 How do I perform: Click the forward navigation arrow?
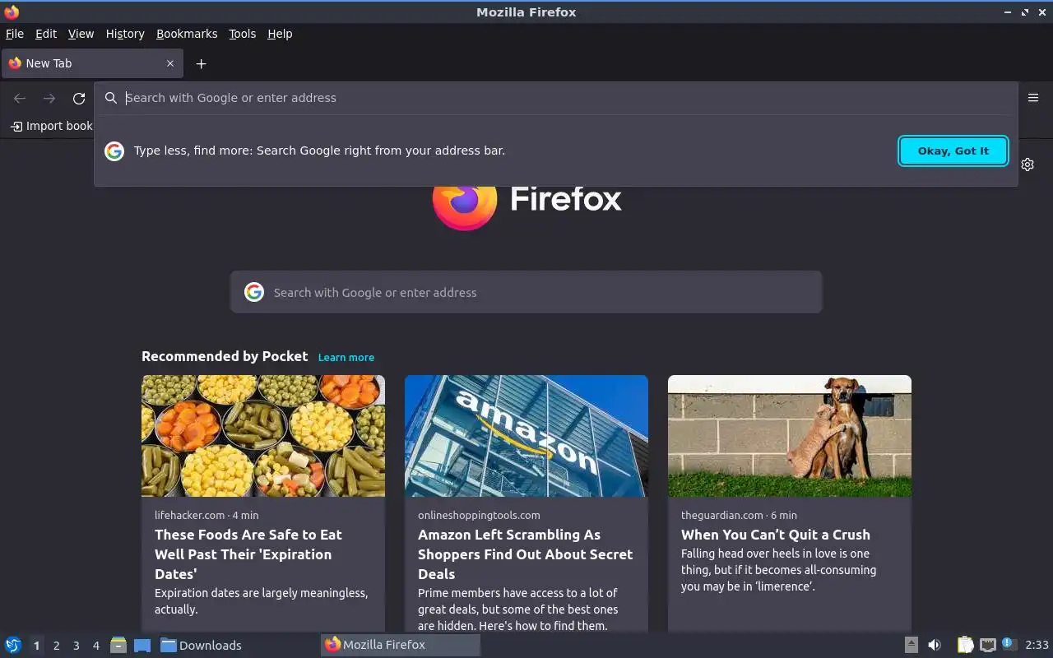point(49,99)
